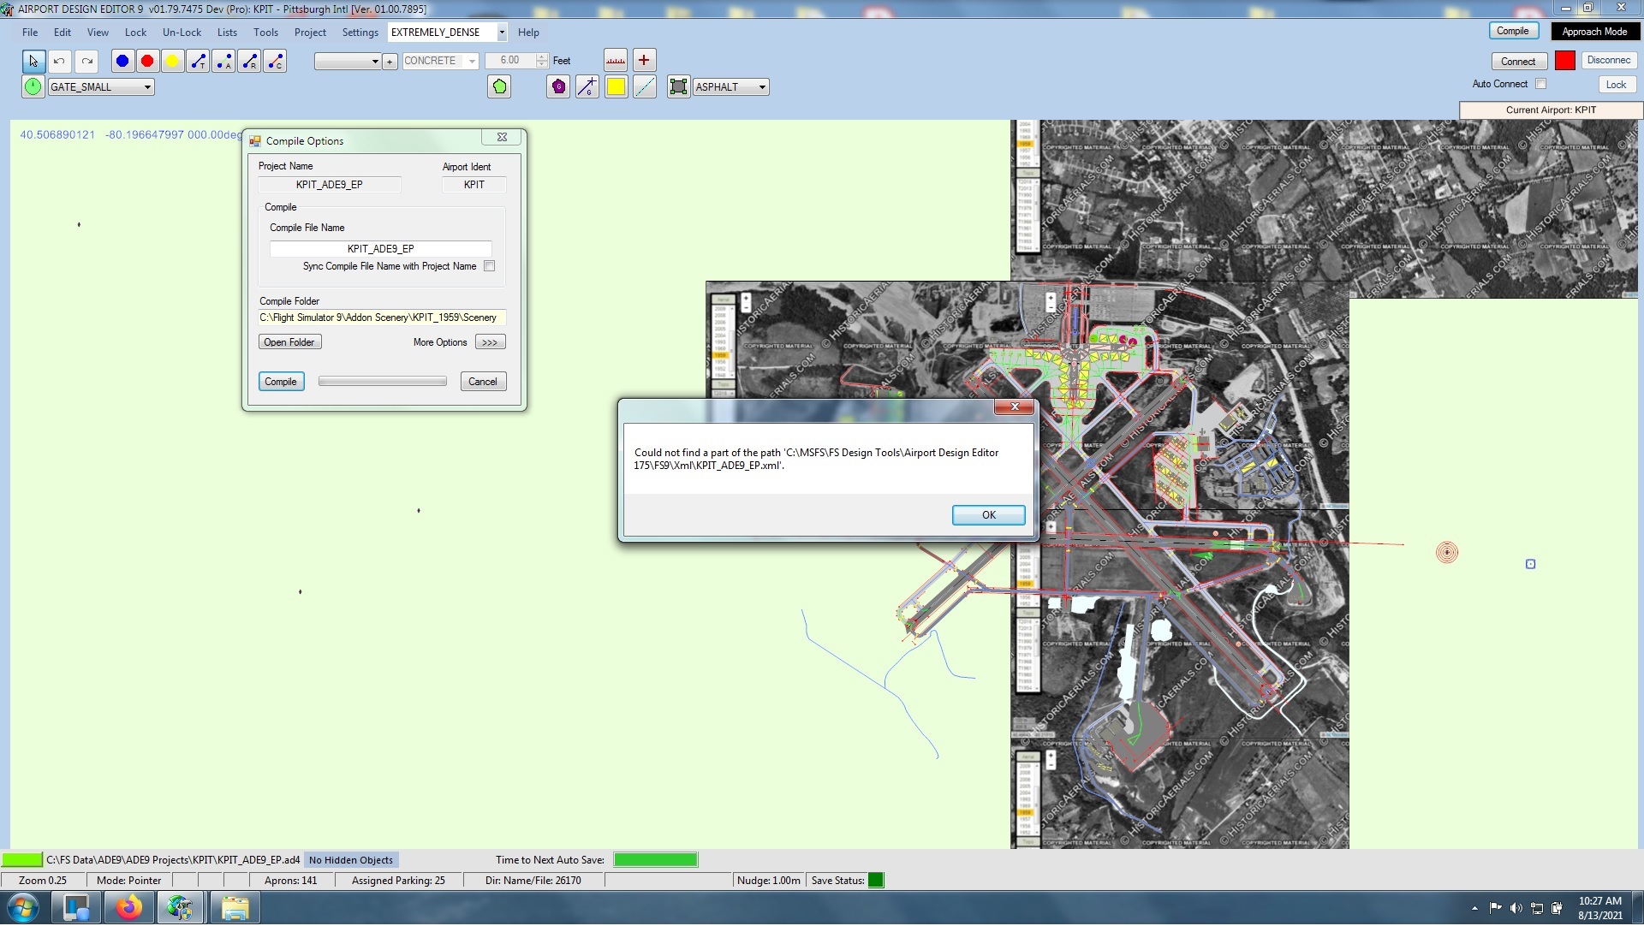This screenshot has height=926, width=1644.
Task: Select the pointer arrow tool
Action: [x=33, y=61]
